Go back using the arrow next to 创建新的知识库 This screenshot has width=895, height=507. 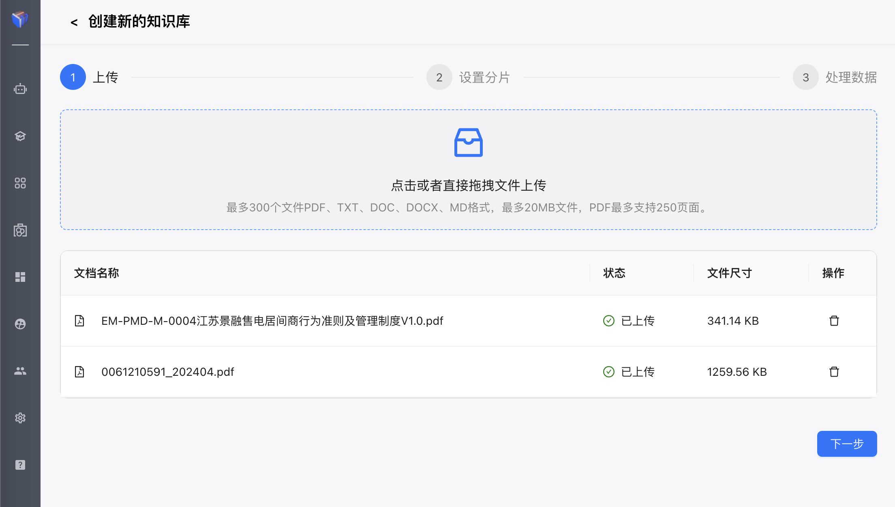pos(74,22)
